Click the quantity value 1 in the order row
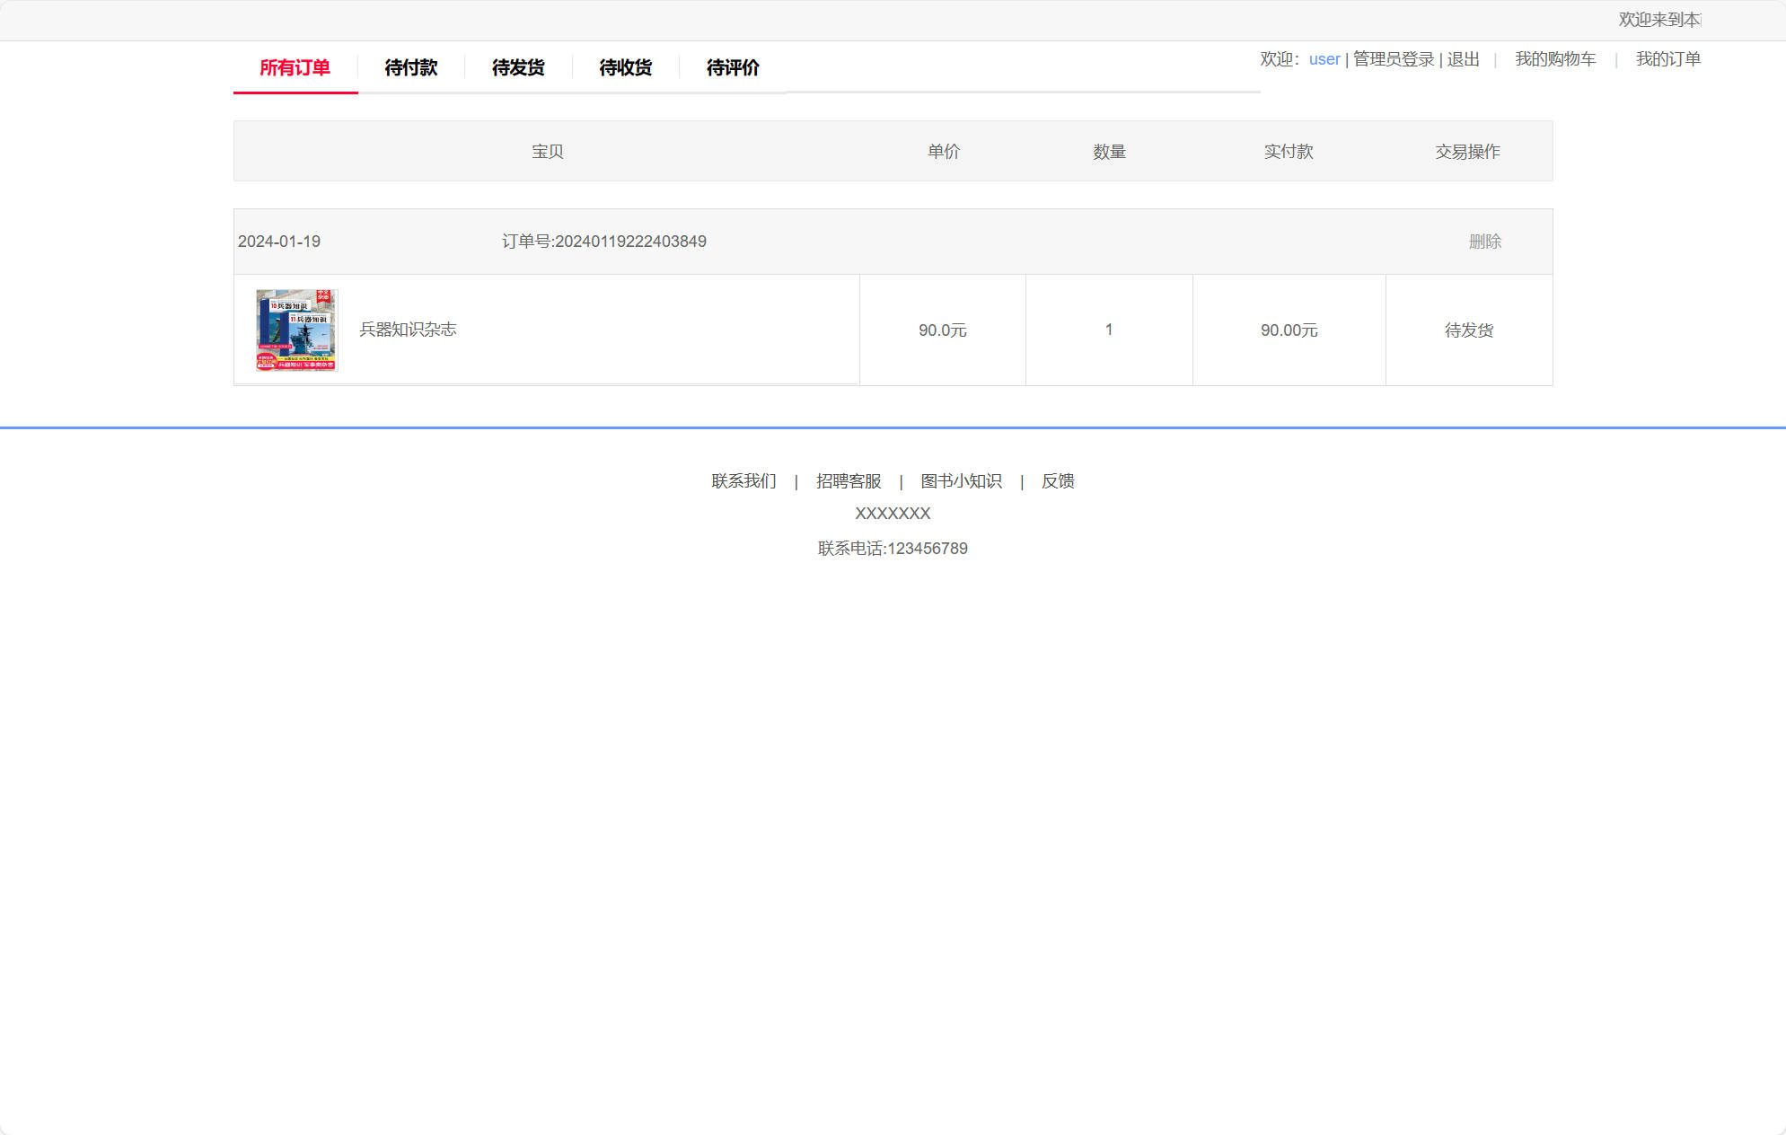 coord(1108,330)
